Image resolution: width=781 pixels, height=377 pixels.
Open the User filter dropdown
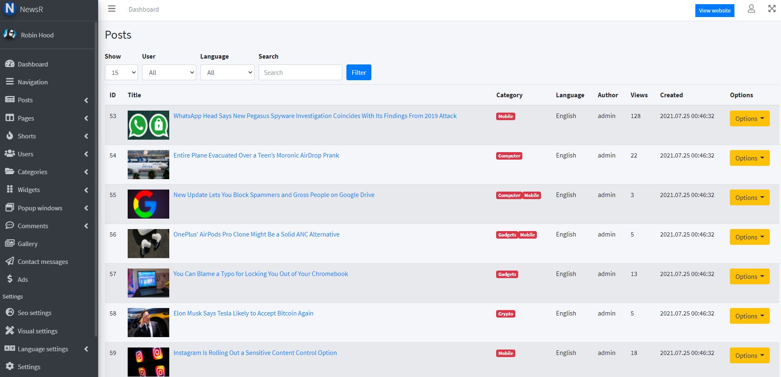click(x=169, y=72)
